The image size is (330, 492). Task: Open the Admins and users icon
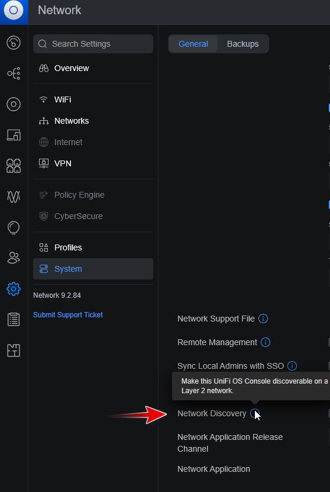pyautogui.click(x=14, y=258)
